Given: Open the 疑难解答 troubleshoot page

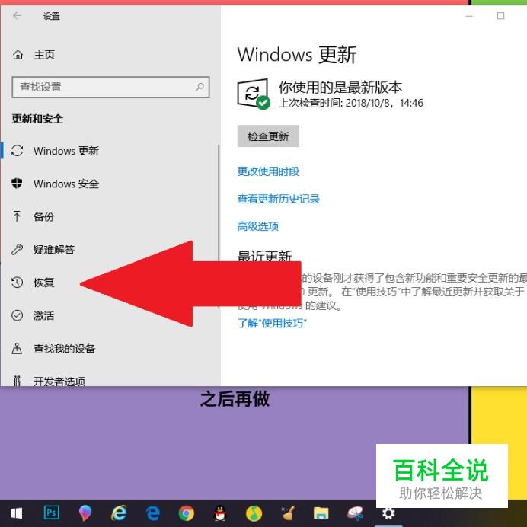Looking at the screenshot, I should [x=54, y=249].
